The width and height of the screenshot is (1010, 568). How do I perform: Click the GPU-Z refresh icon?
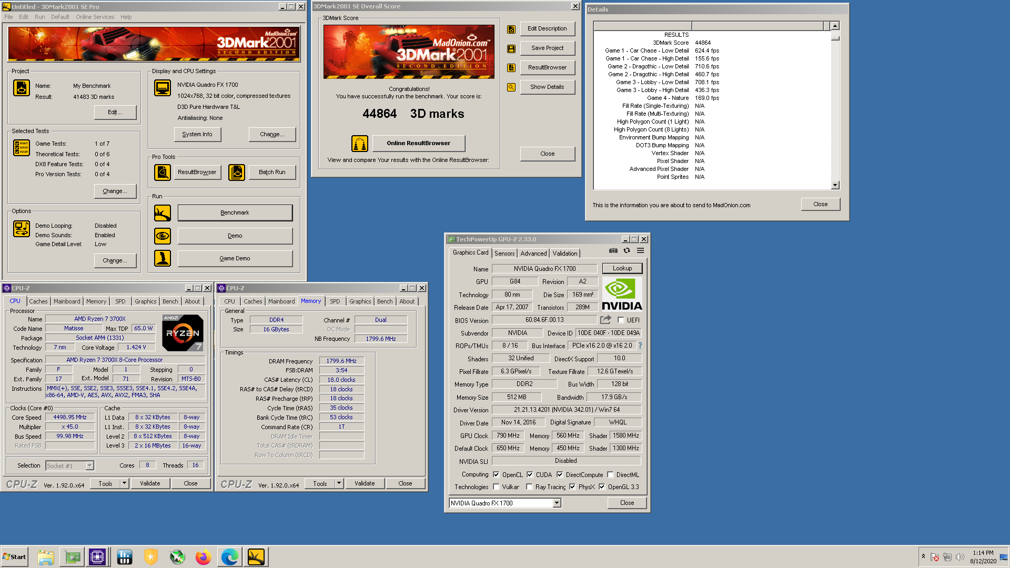point(627,251)
